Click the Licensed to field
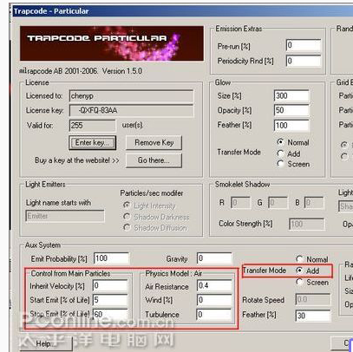The height and width of the screenshot is (352, 353). tap(132, 96)
